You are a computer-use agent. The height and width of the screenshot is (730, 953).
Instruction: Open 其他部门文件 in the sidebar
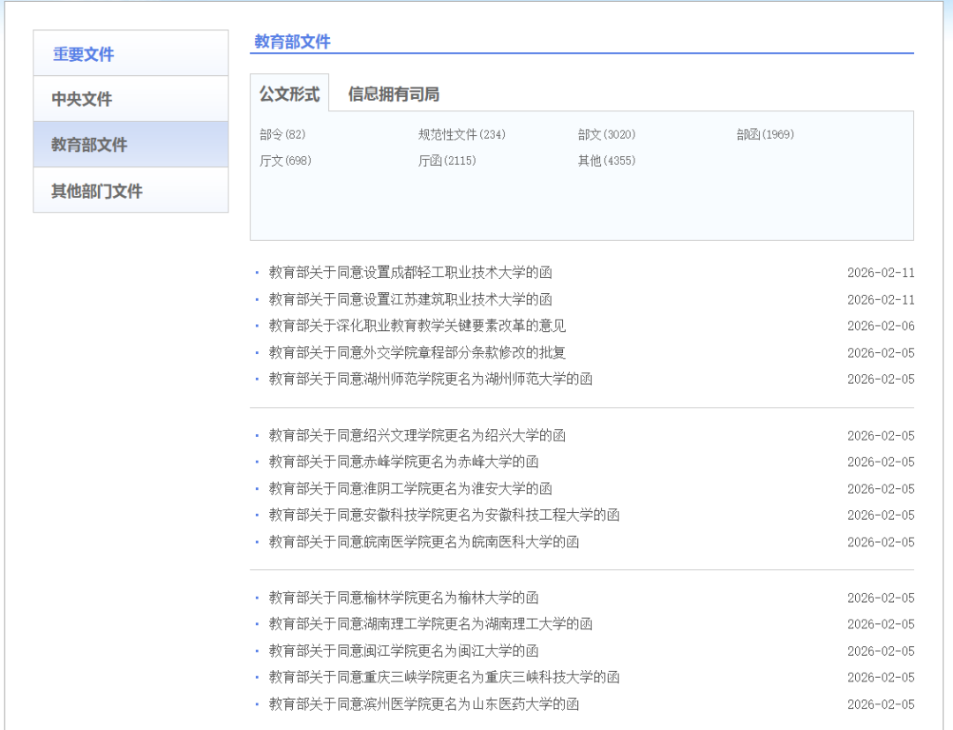tap(96, 191)
